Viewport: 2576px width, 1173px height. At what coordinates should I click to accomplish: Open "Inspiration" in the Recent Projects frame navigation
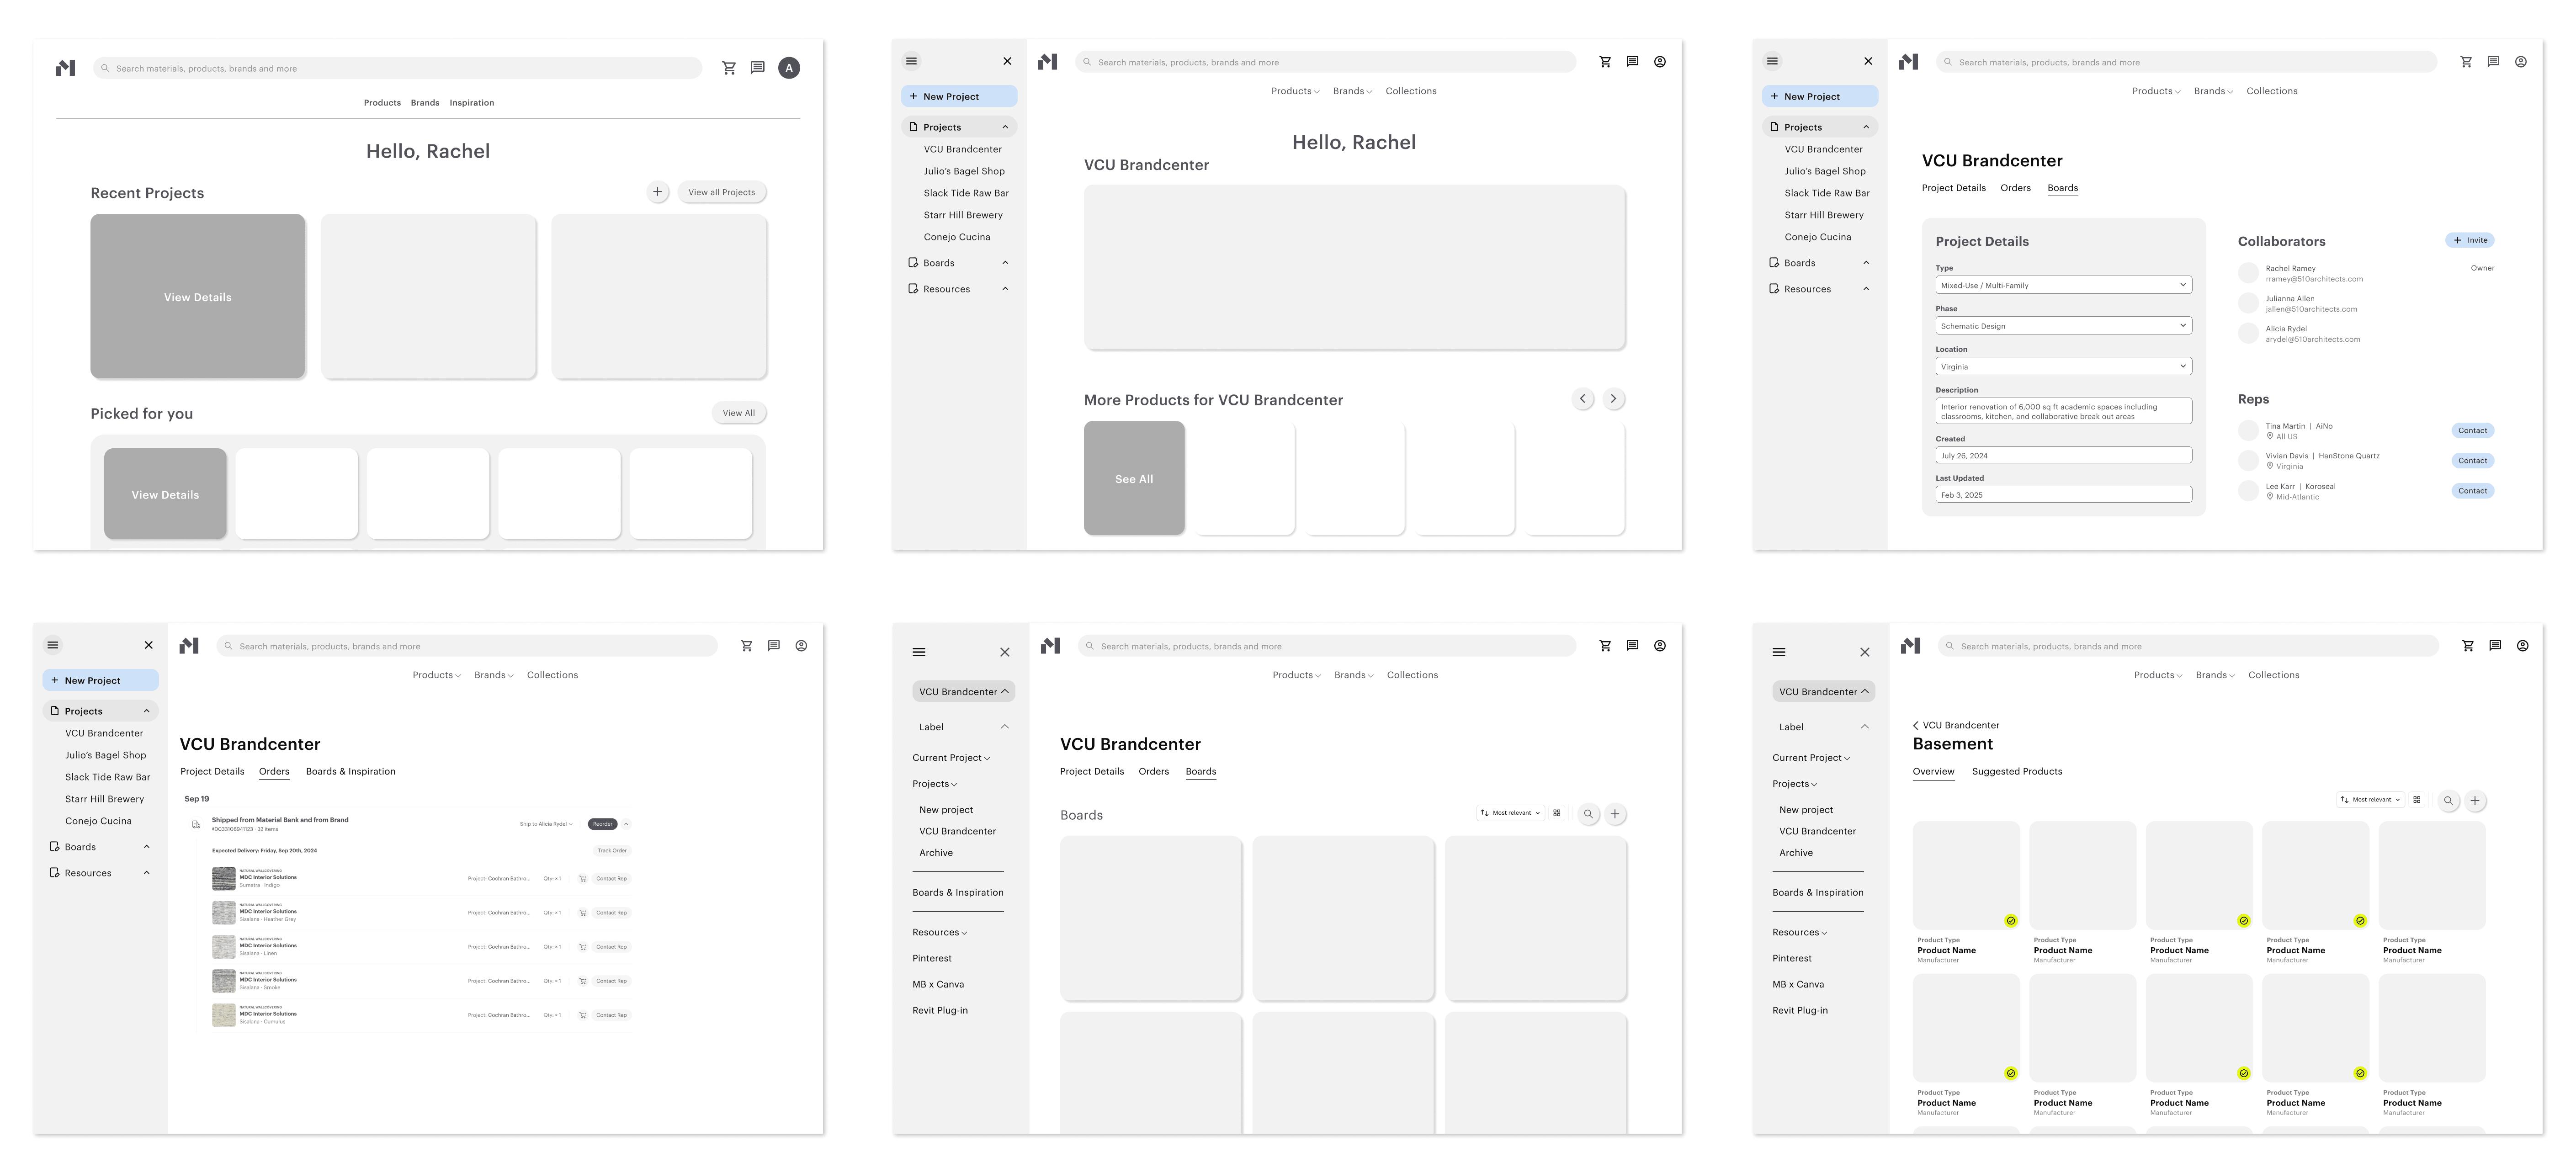pos(471,103)
